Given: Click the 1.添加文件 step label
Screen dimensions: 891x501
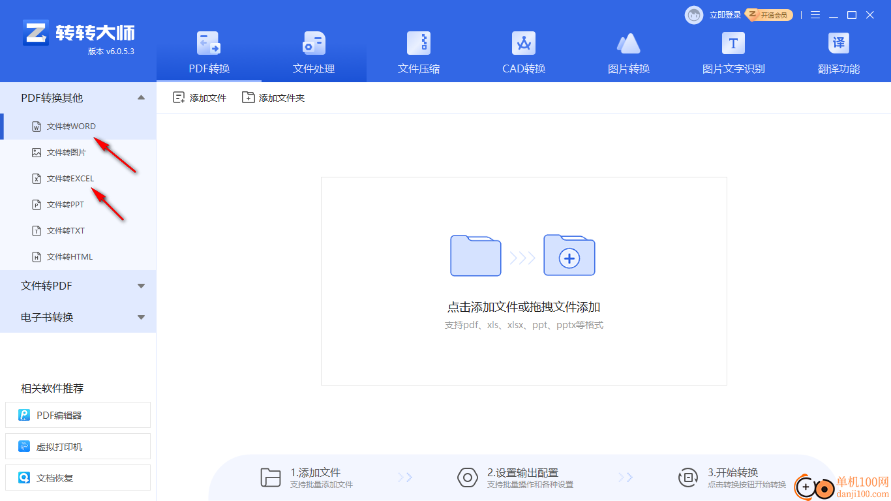Looking at the screenshot, I should 316,472.
